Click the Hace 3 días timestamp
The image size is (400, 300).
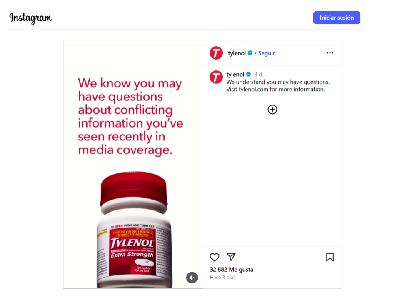(x=222, y=277)
